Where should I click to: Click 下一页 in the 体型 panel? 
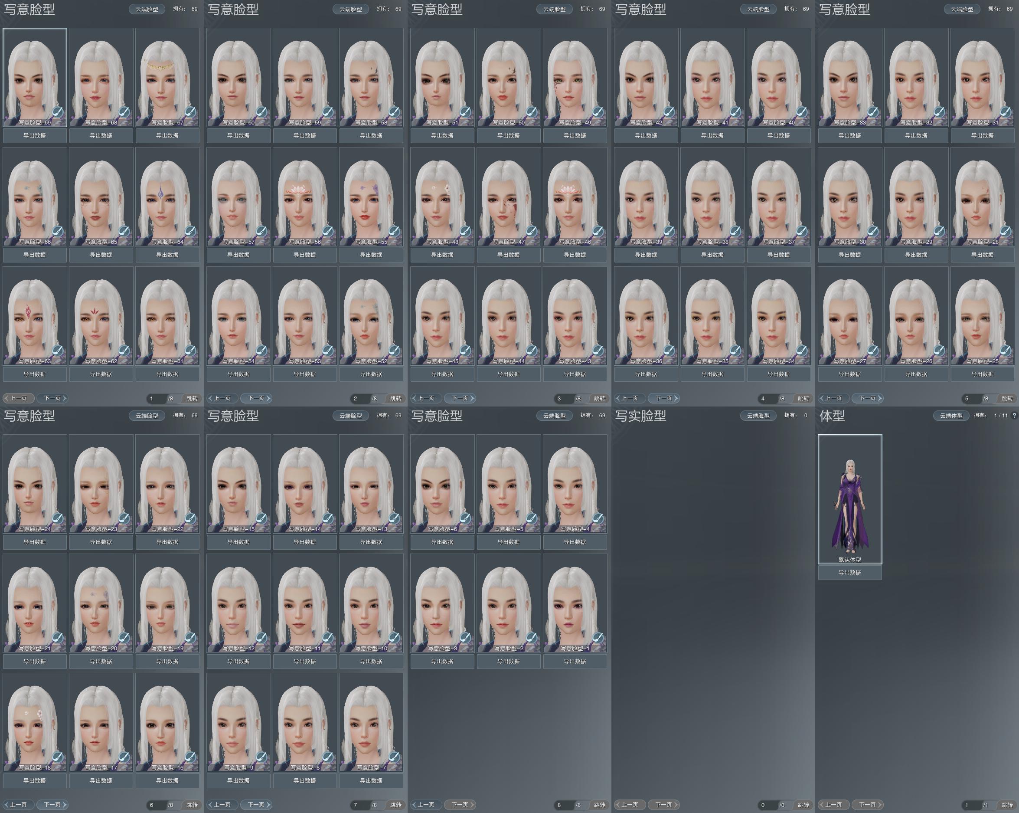pyautogui.click(x=867, y=804)
